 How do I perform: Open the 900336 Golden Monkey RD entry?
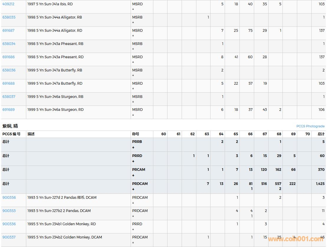tap(9, 224)
